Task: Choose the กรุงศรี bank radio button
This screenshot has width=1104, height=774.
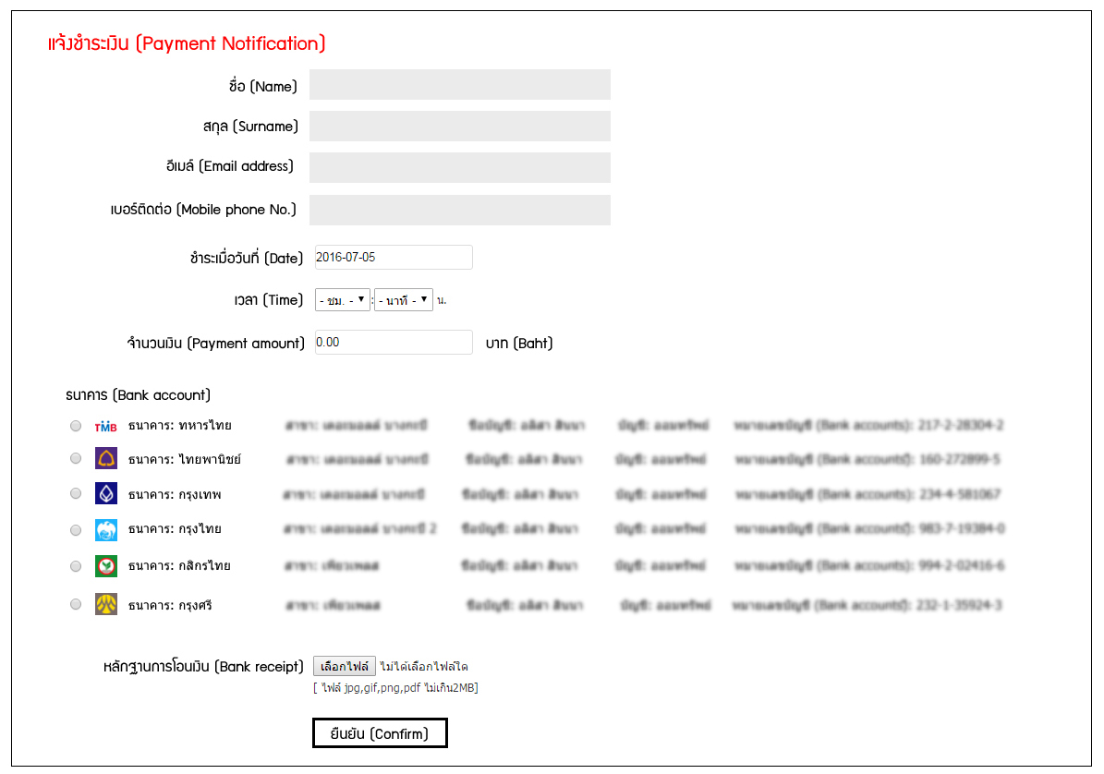Action: [x=75, y=605]
